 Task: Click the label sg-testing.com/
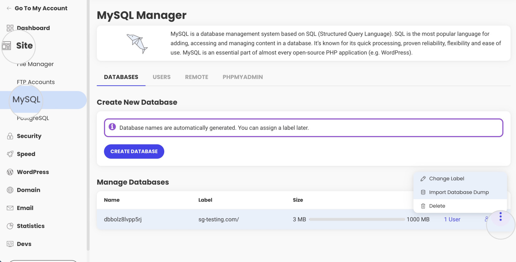219,219
